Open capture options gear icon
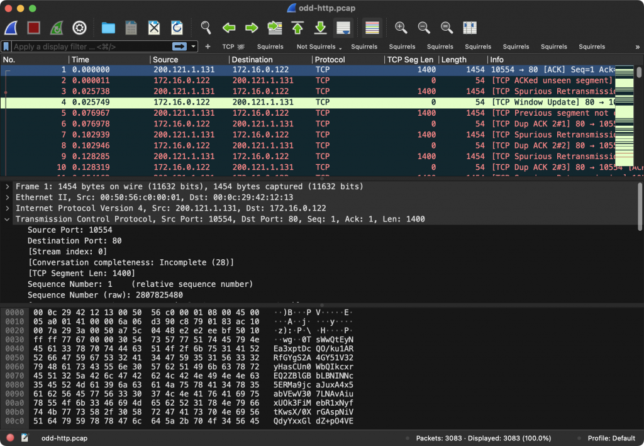644x446 pixels. [79, 28]
